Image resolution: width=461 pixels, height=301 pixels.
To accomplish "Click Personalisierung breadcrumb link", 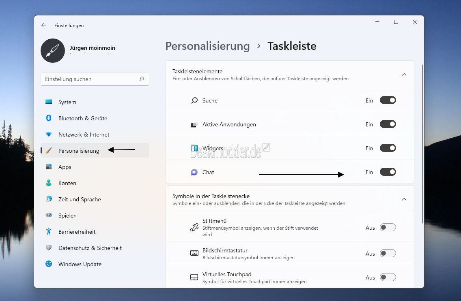I will (x=207, y=46).
